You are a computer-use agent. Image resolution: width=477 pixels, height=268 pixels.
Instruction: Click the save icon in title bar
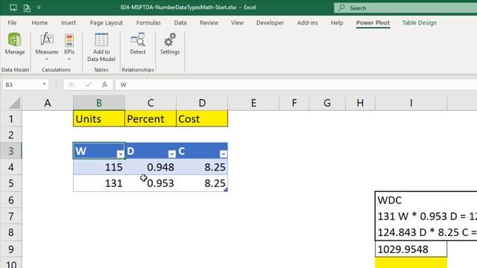(x=13, y=7)
